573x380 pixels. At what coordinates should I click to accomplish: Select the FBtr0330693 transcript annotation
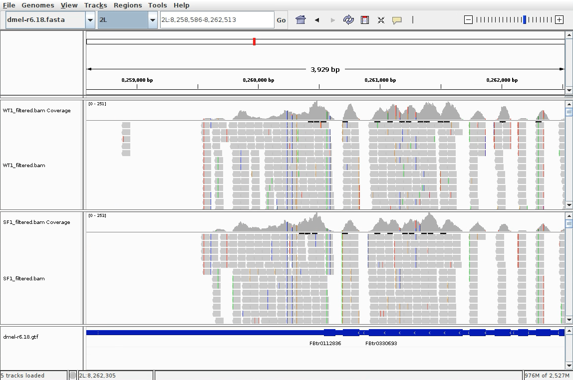coord(381,343)
